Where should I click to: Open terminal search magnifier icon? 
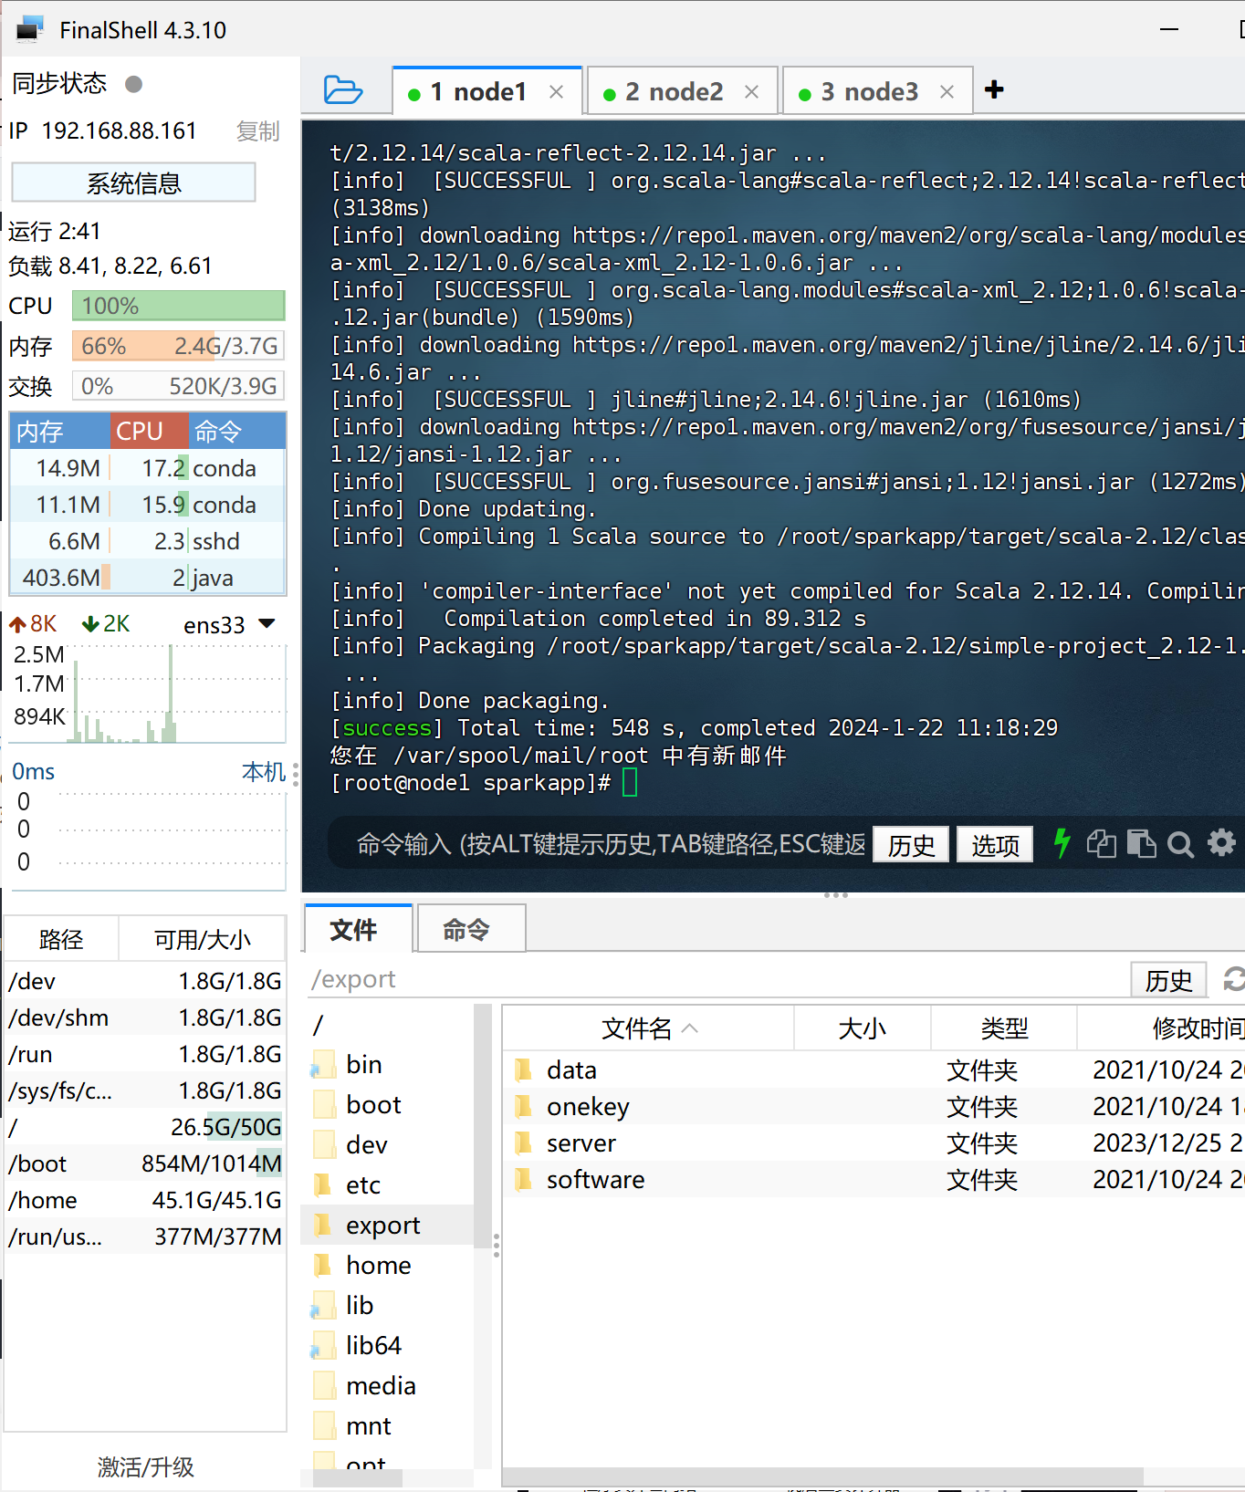(1180, 844)
